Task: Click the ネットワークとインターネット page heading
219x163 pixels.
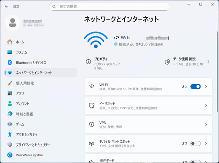Action: click(121, 19)
